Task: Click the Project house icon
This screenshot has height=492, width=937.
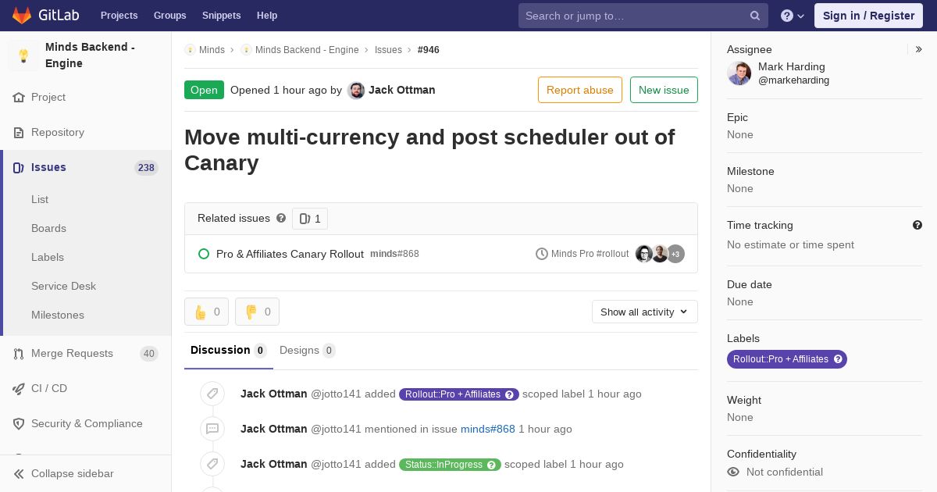Action: tap(19, 98)
